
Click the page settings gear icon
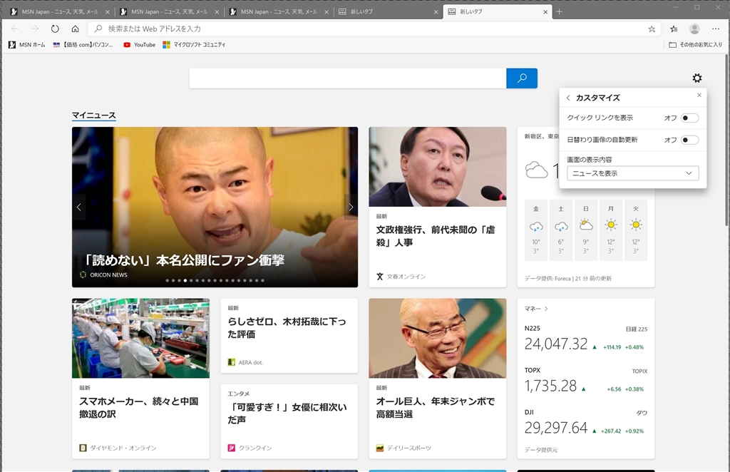[696, 78]
